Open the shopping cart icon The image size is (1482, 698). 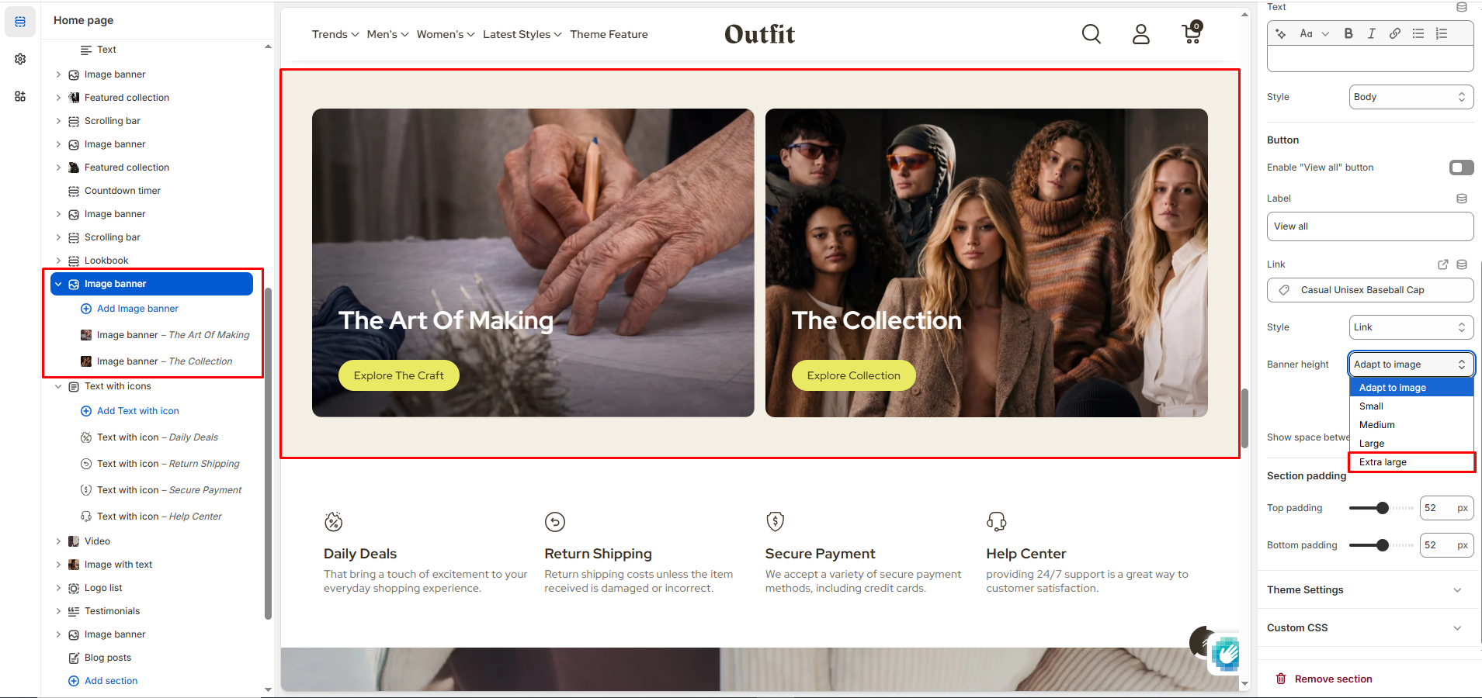pos(1192,33)
